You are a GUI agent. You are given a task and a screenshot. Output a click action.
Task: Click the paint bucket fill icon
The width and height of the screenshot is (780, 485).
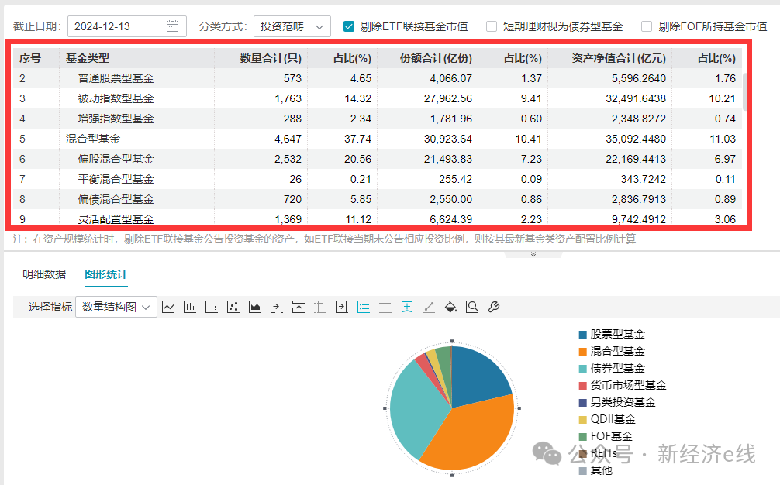coord(450,308)
